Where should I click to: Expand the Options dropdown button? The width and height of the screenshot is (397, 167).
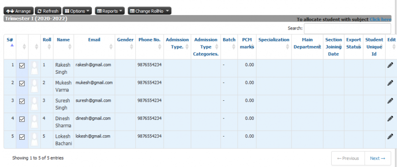[77, 11]
